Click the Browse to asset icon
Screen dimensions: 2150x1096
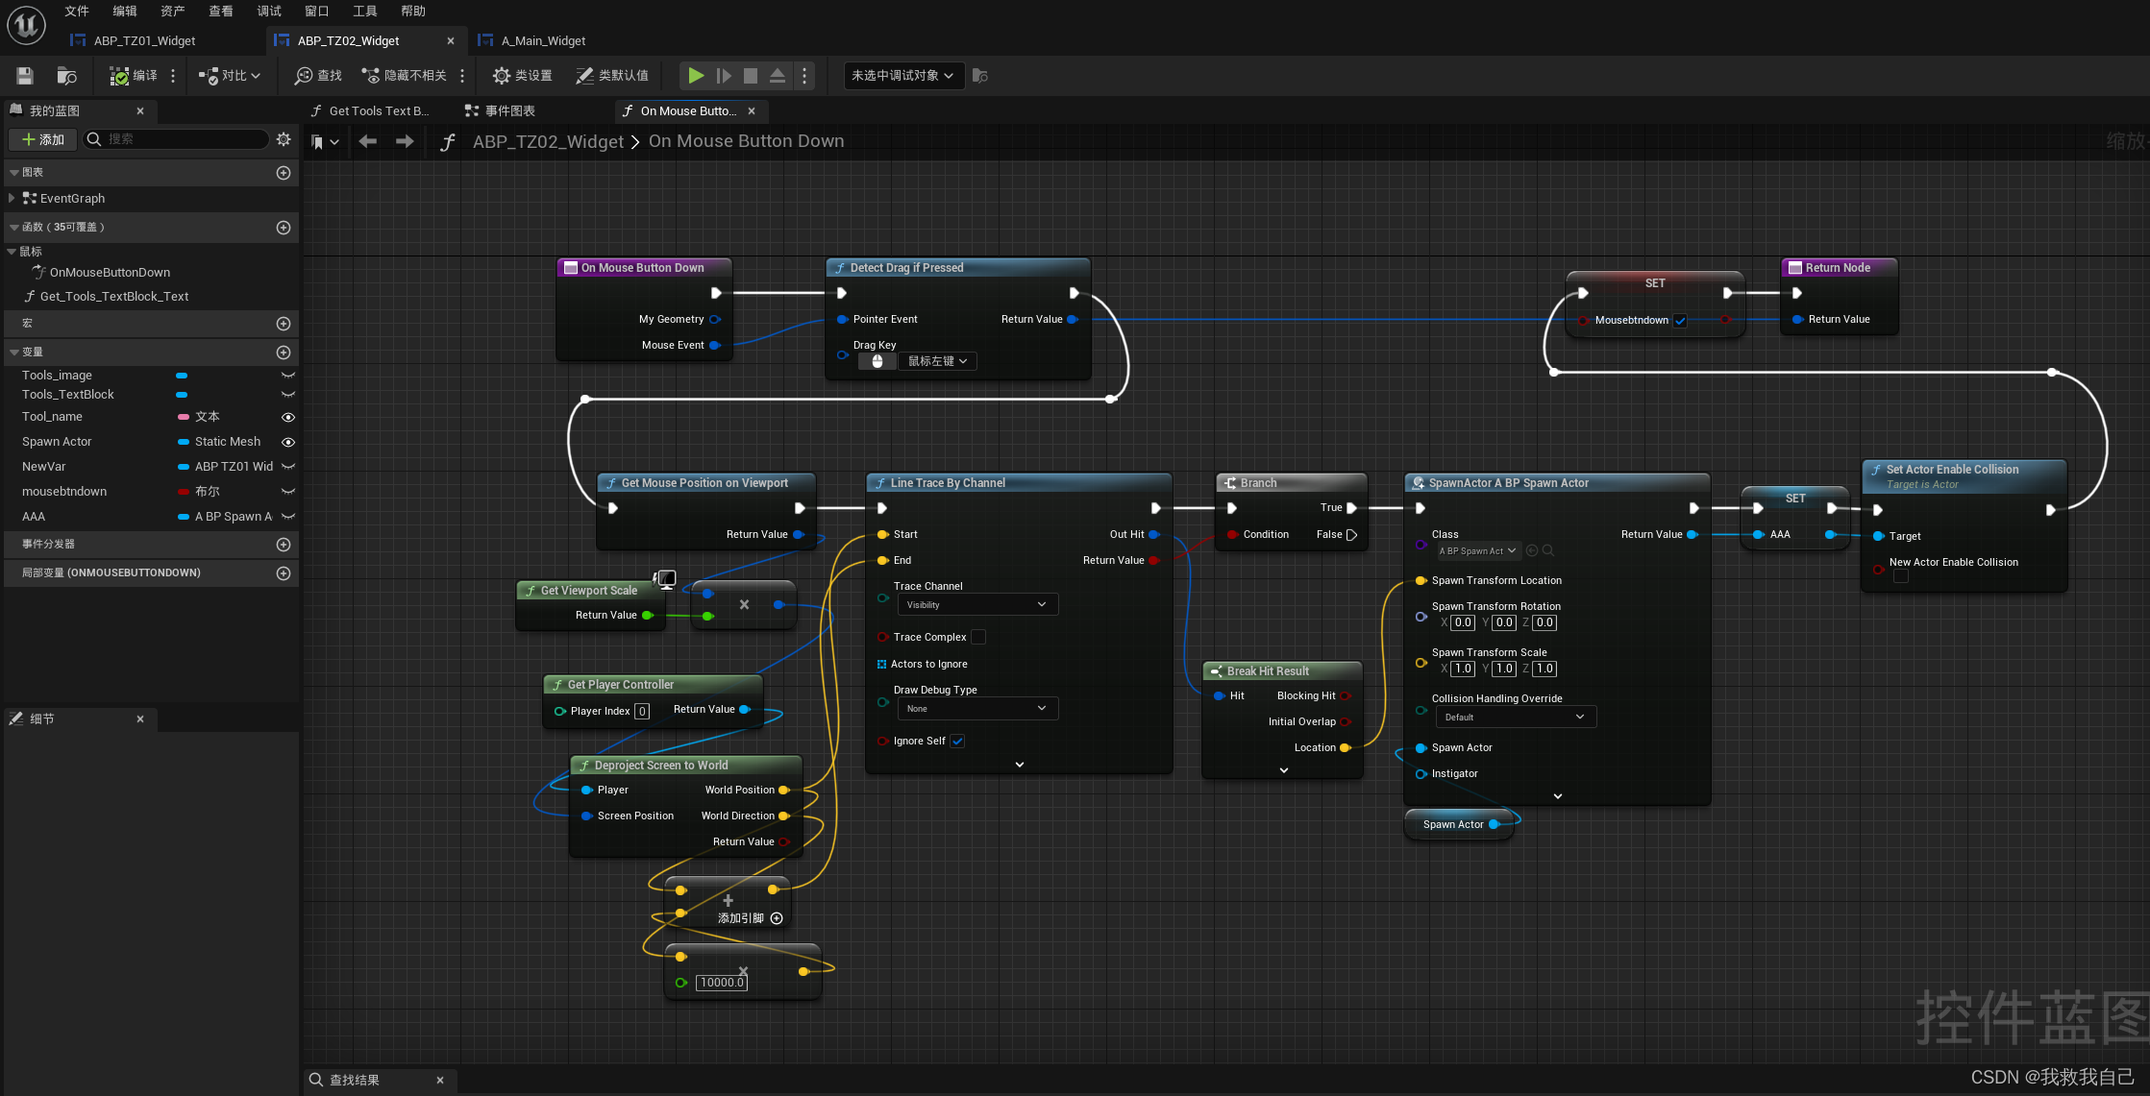66,76
